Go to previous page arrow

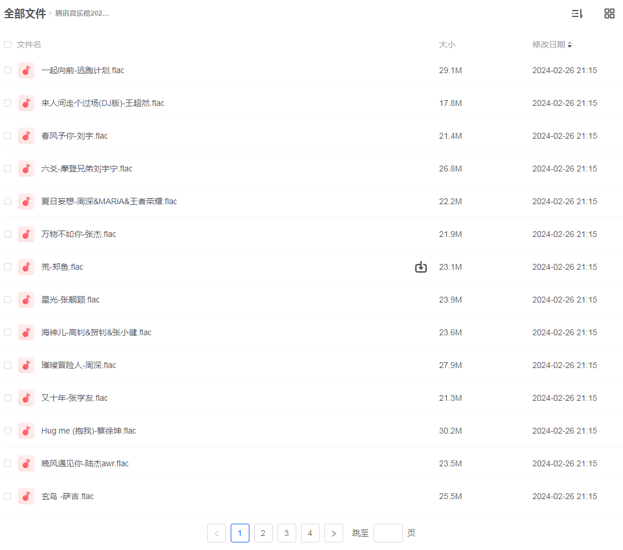[217, 533]
